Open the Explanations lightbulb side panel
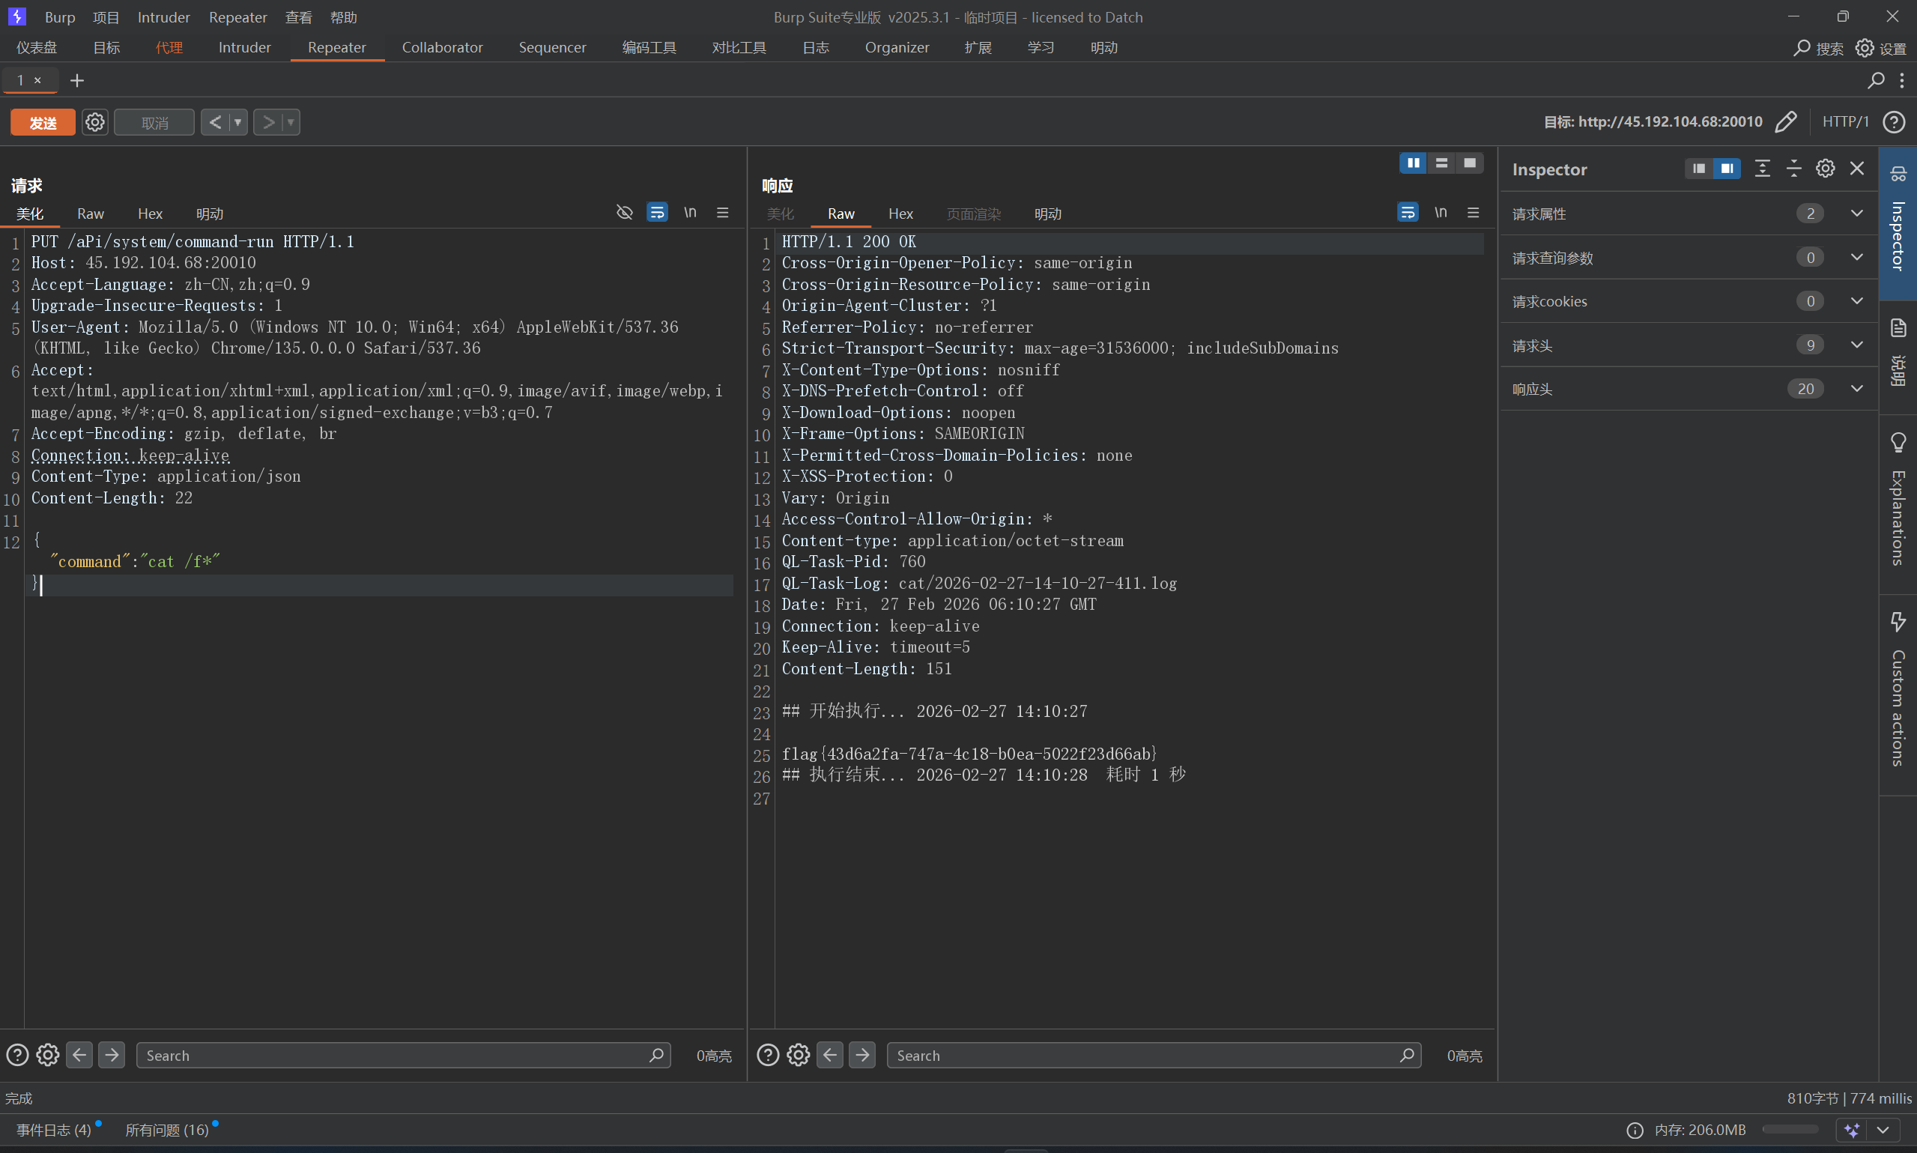This screenshot has height=1153, width=1917. pos(1898,443)
